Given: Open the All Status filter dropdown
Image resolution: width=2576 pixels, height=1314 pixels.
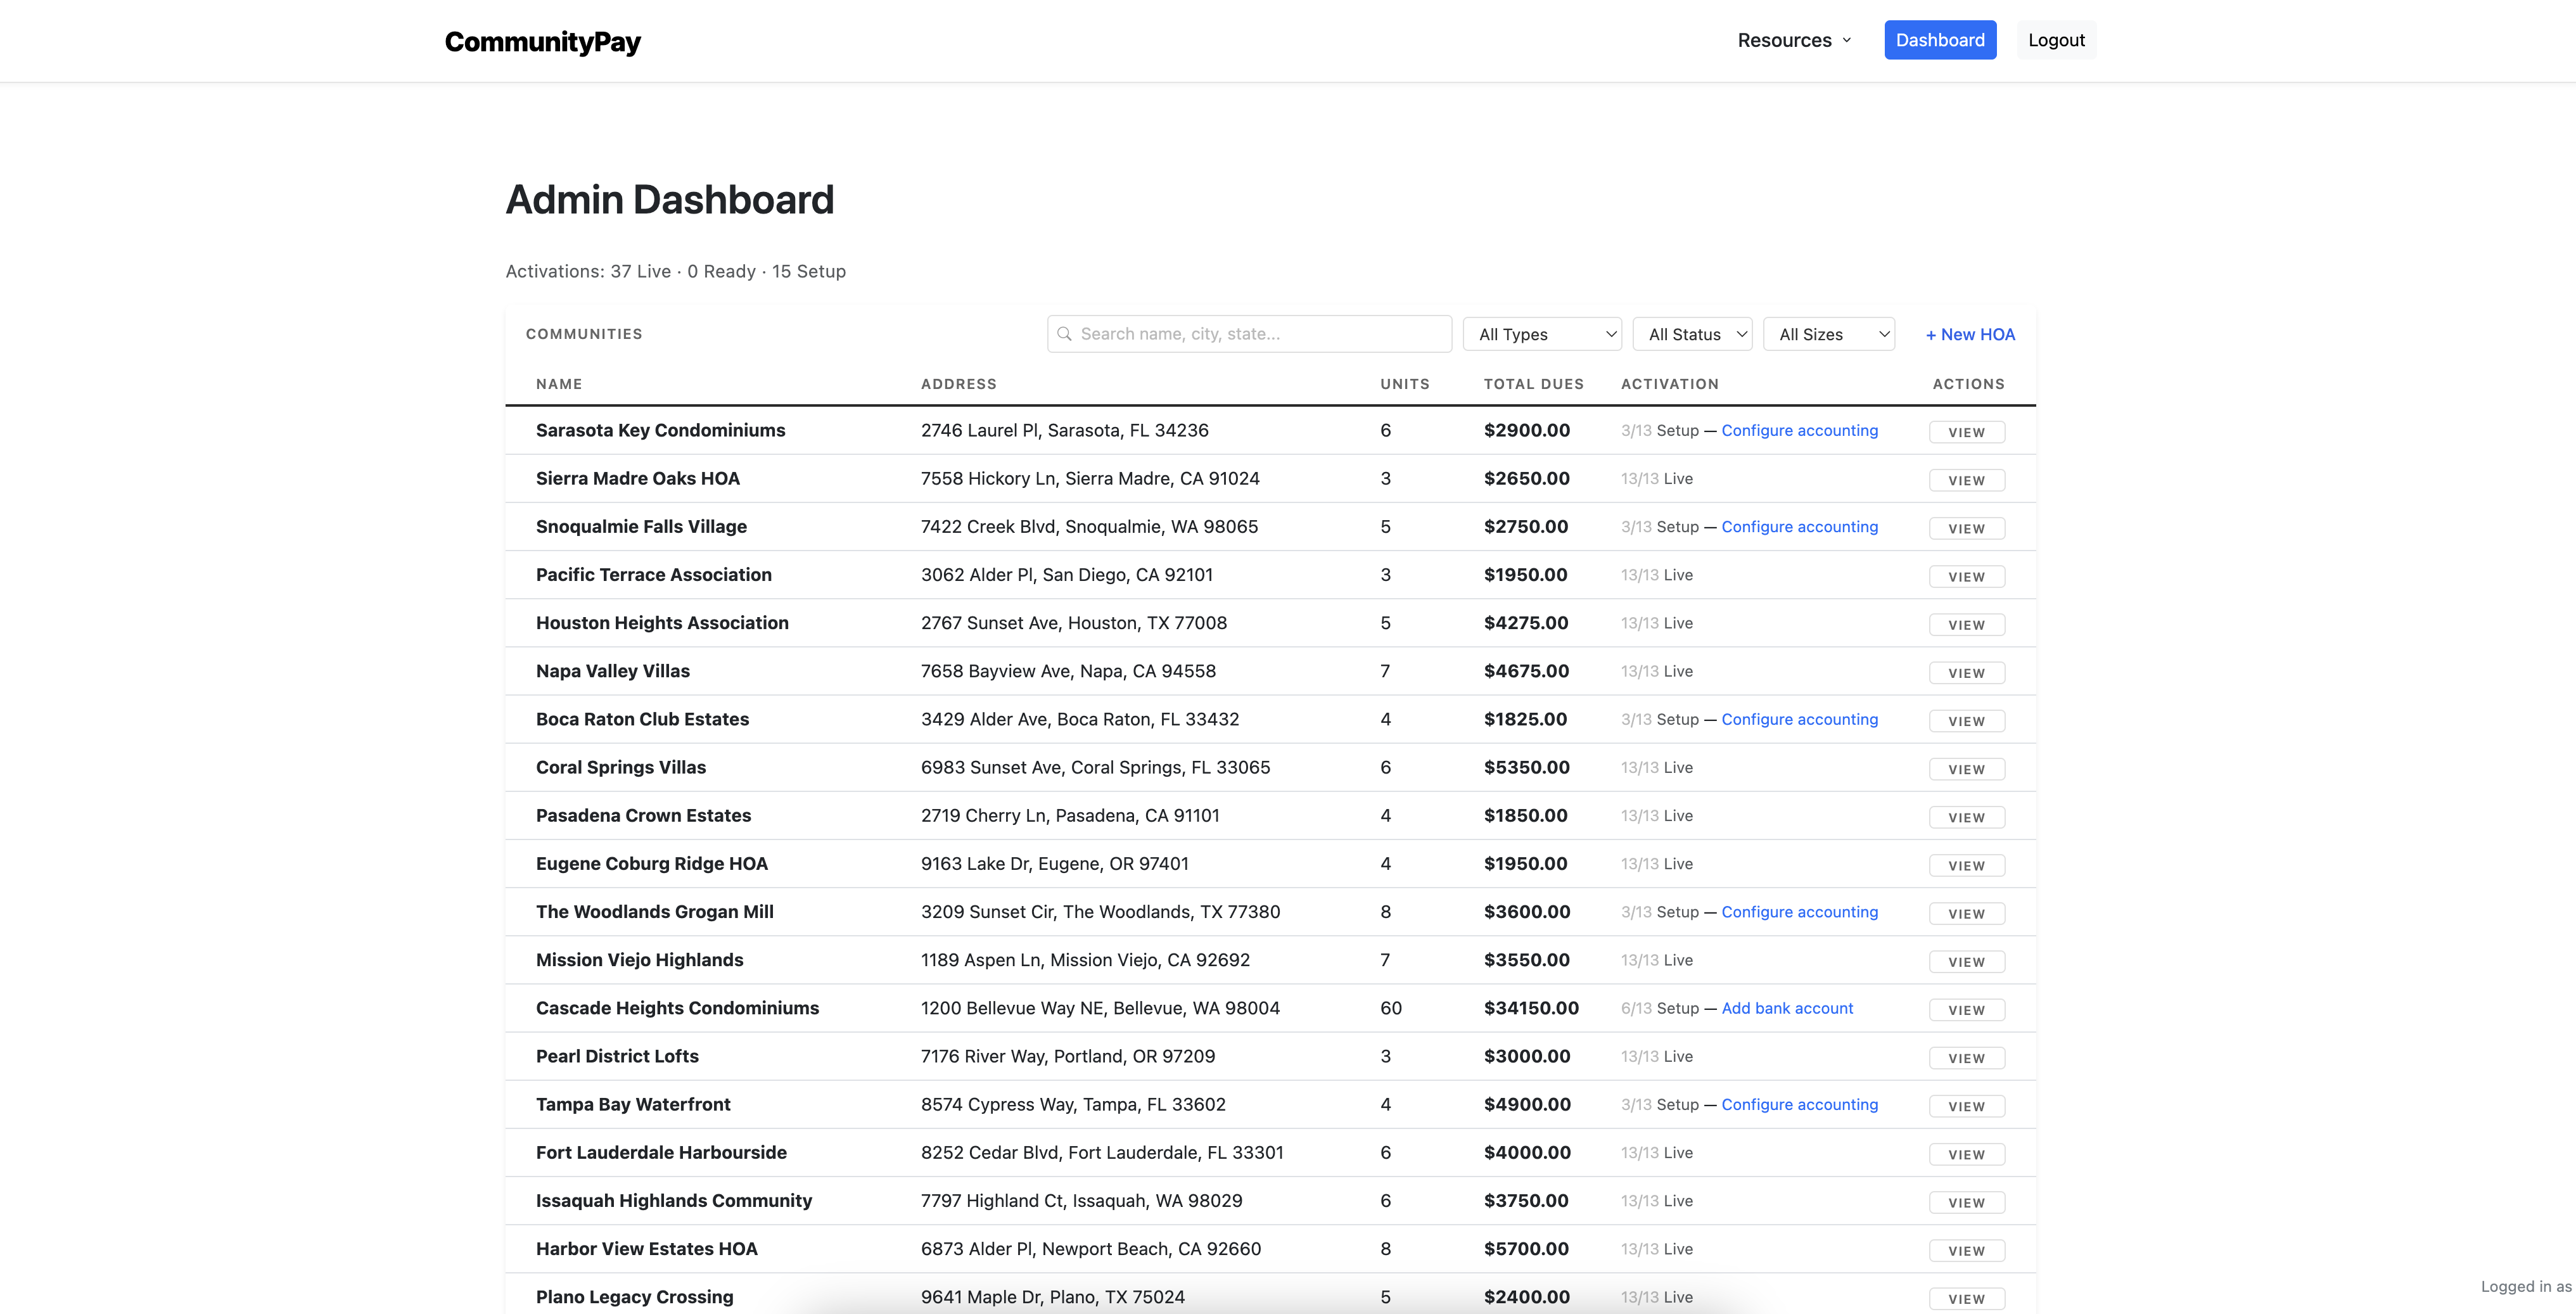Looking at the screenshot, I should pos(1692,334).
